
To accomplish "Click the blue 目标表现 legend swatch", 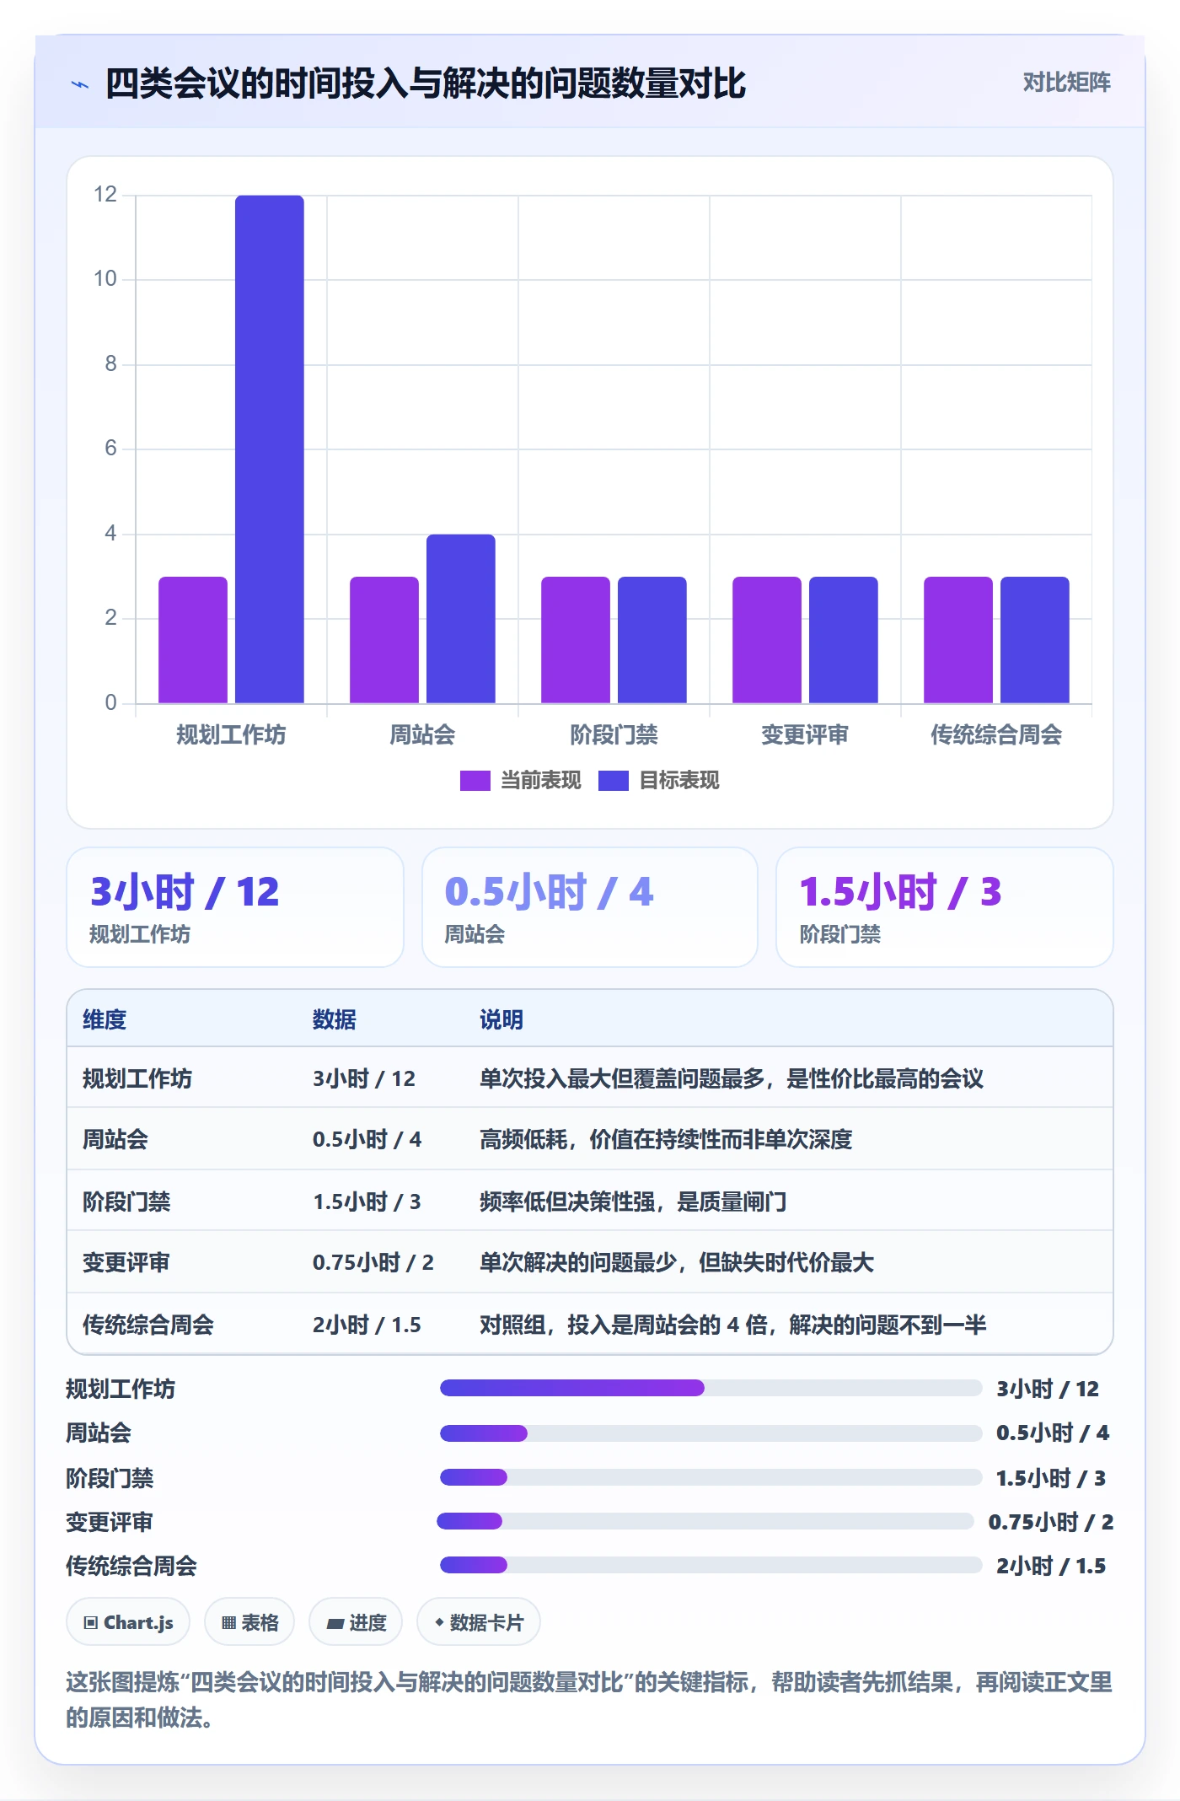I will (614, 781).
